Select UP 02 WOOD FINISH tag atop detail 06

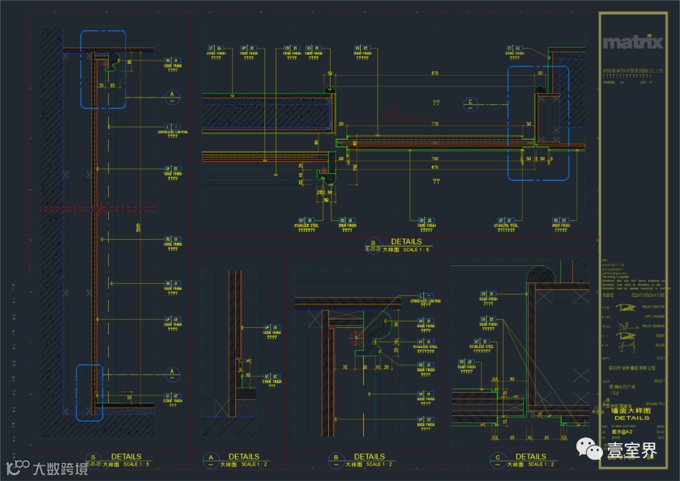(x=249, y=52)
